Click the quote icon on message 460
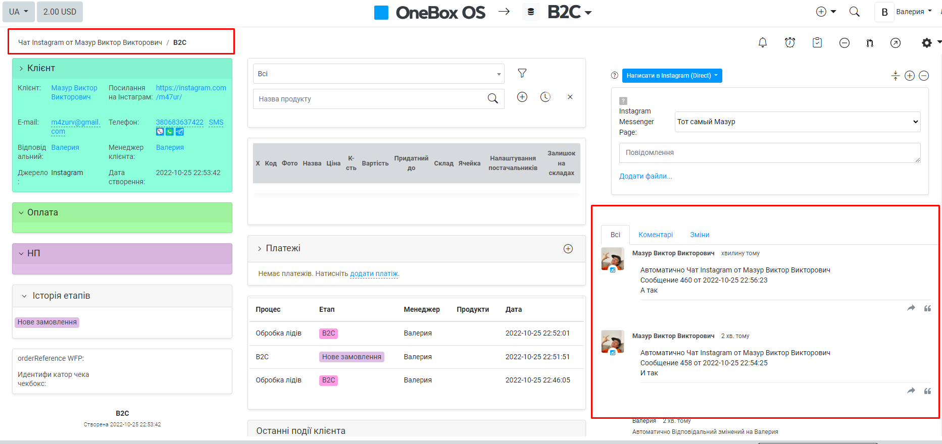Image resolution: width=942 pixels, height=444 pixels. pyautogui.click(x=927, y=308)
